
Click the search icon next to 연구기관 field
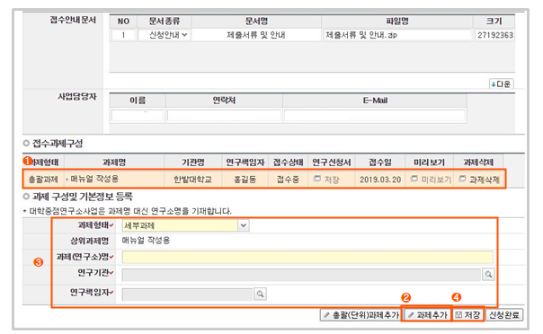[488, 275]
